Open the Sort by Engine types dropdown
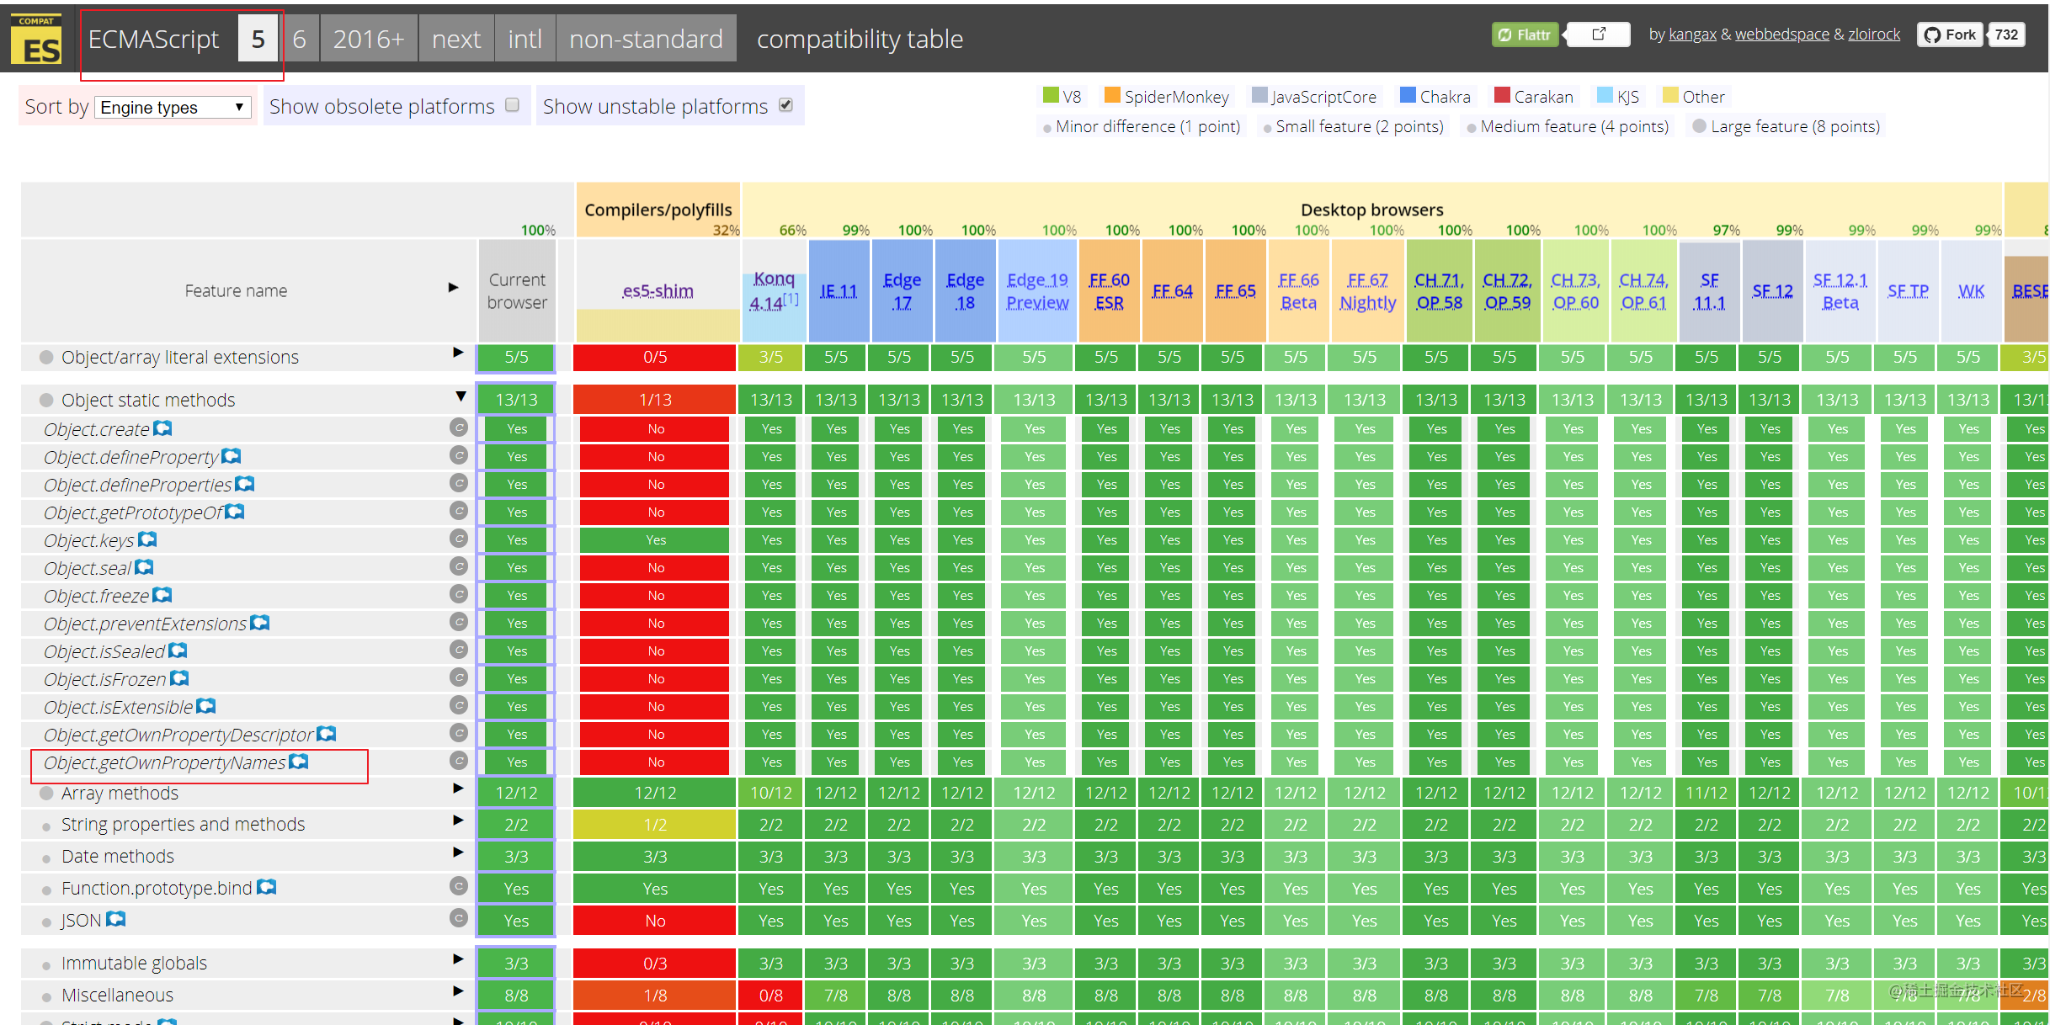 (173, 107)
